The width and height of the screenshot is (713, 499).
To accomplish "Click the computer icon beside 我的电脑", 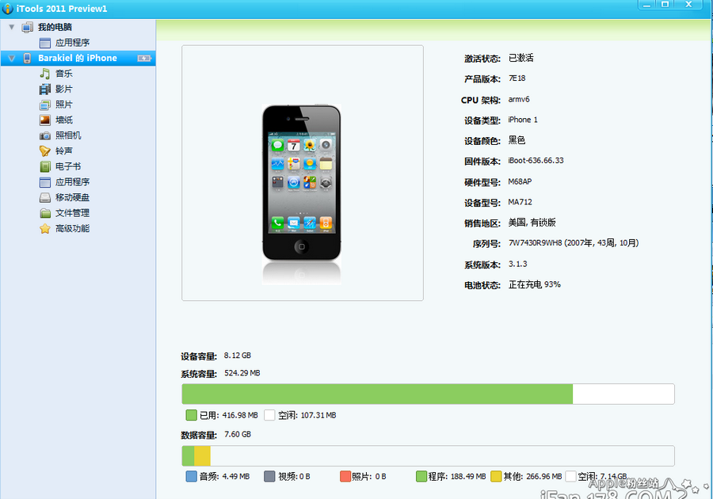I will [x=27, y=27].
